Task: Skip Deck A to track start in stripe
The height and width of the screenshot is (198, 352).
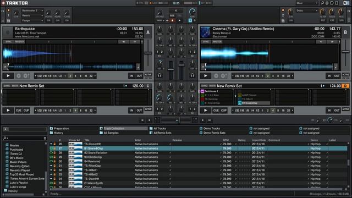Action: (x=5, y=67)
